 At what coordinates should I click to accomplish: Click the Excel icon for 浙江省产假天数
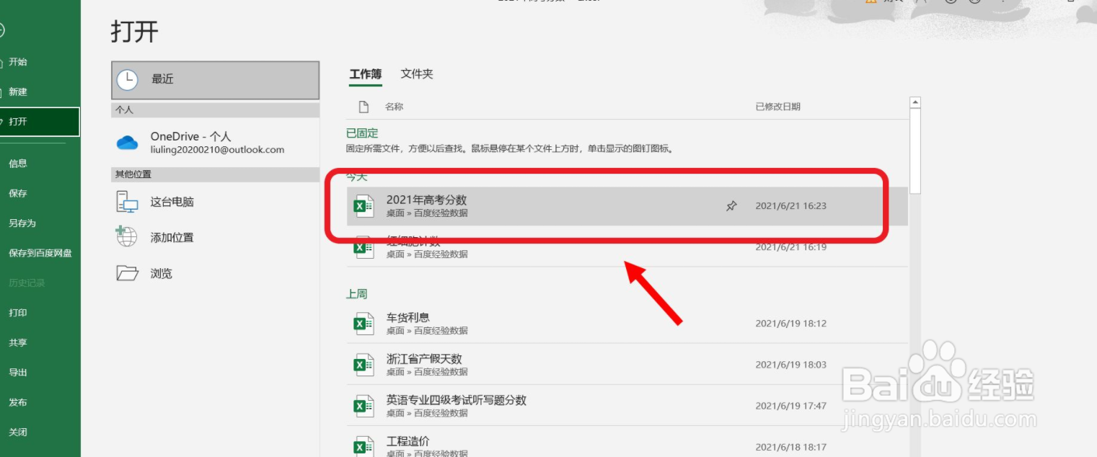point(364,365)
